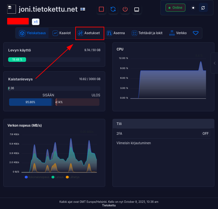Expand the collapsed side panel chevron

click(x=215, y=63)
